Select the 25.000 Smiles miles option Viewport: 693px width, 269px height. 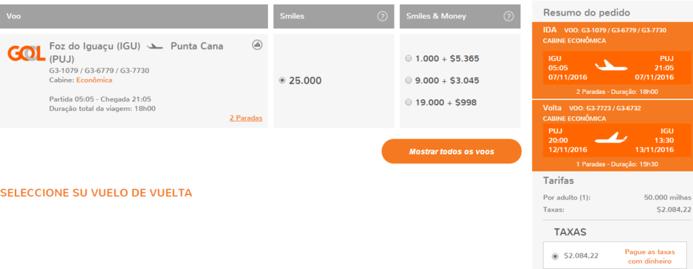(282, 81)
